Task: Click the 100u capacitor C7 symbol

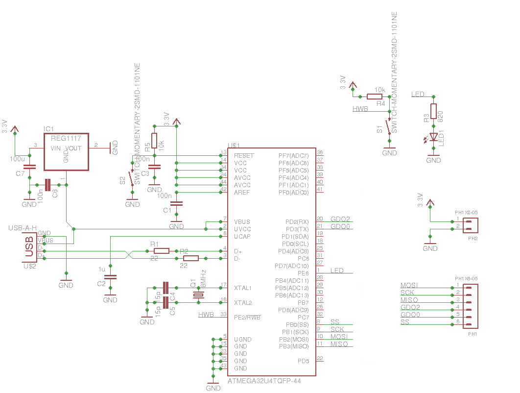Action: click(29, 167)
